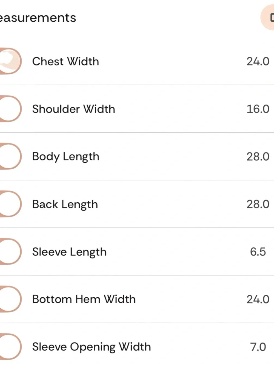
Task: Click the round icon beside Measurements heading
Action: pyautogui.click(x=267, y=18)
